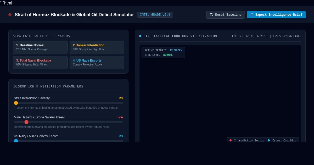Click the Live Tactical Corridor Visualization heading
This screenshot has width=314, height=165.
[x=180, y=36]
